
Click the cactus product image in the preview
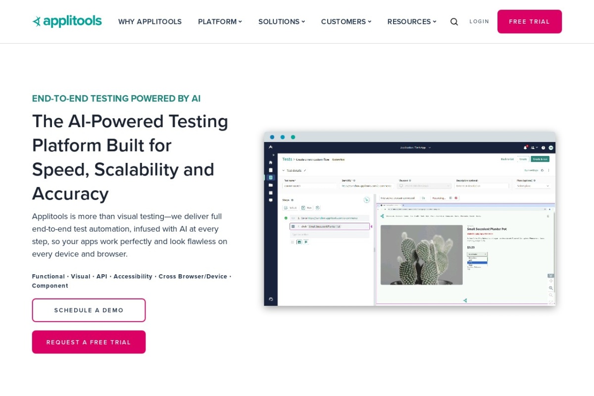point(421,255)
